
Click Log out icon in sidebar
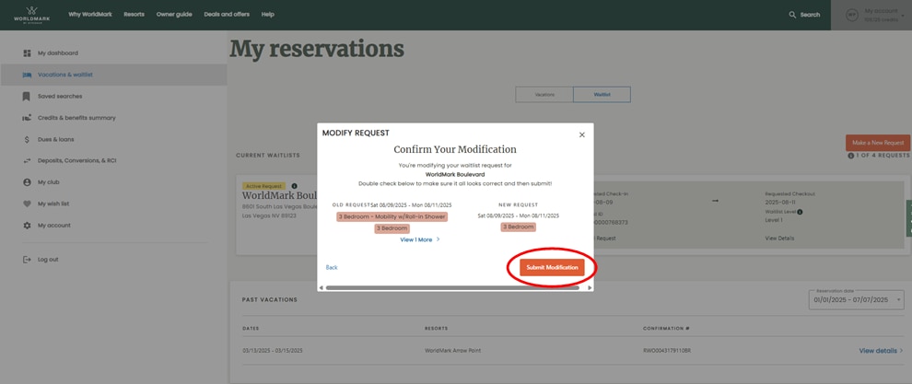tap(27, 260)
